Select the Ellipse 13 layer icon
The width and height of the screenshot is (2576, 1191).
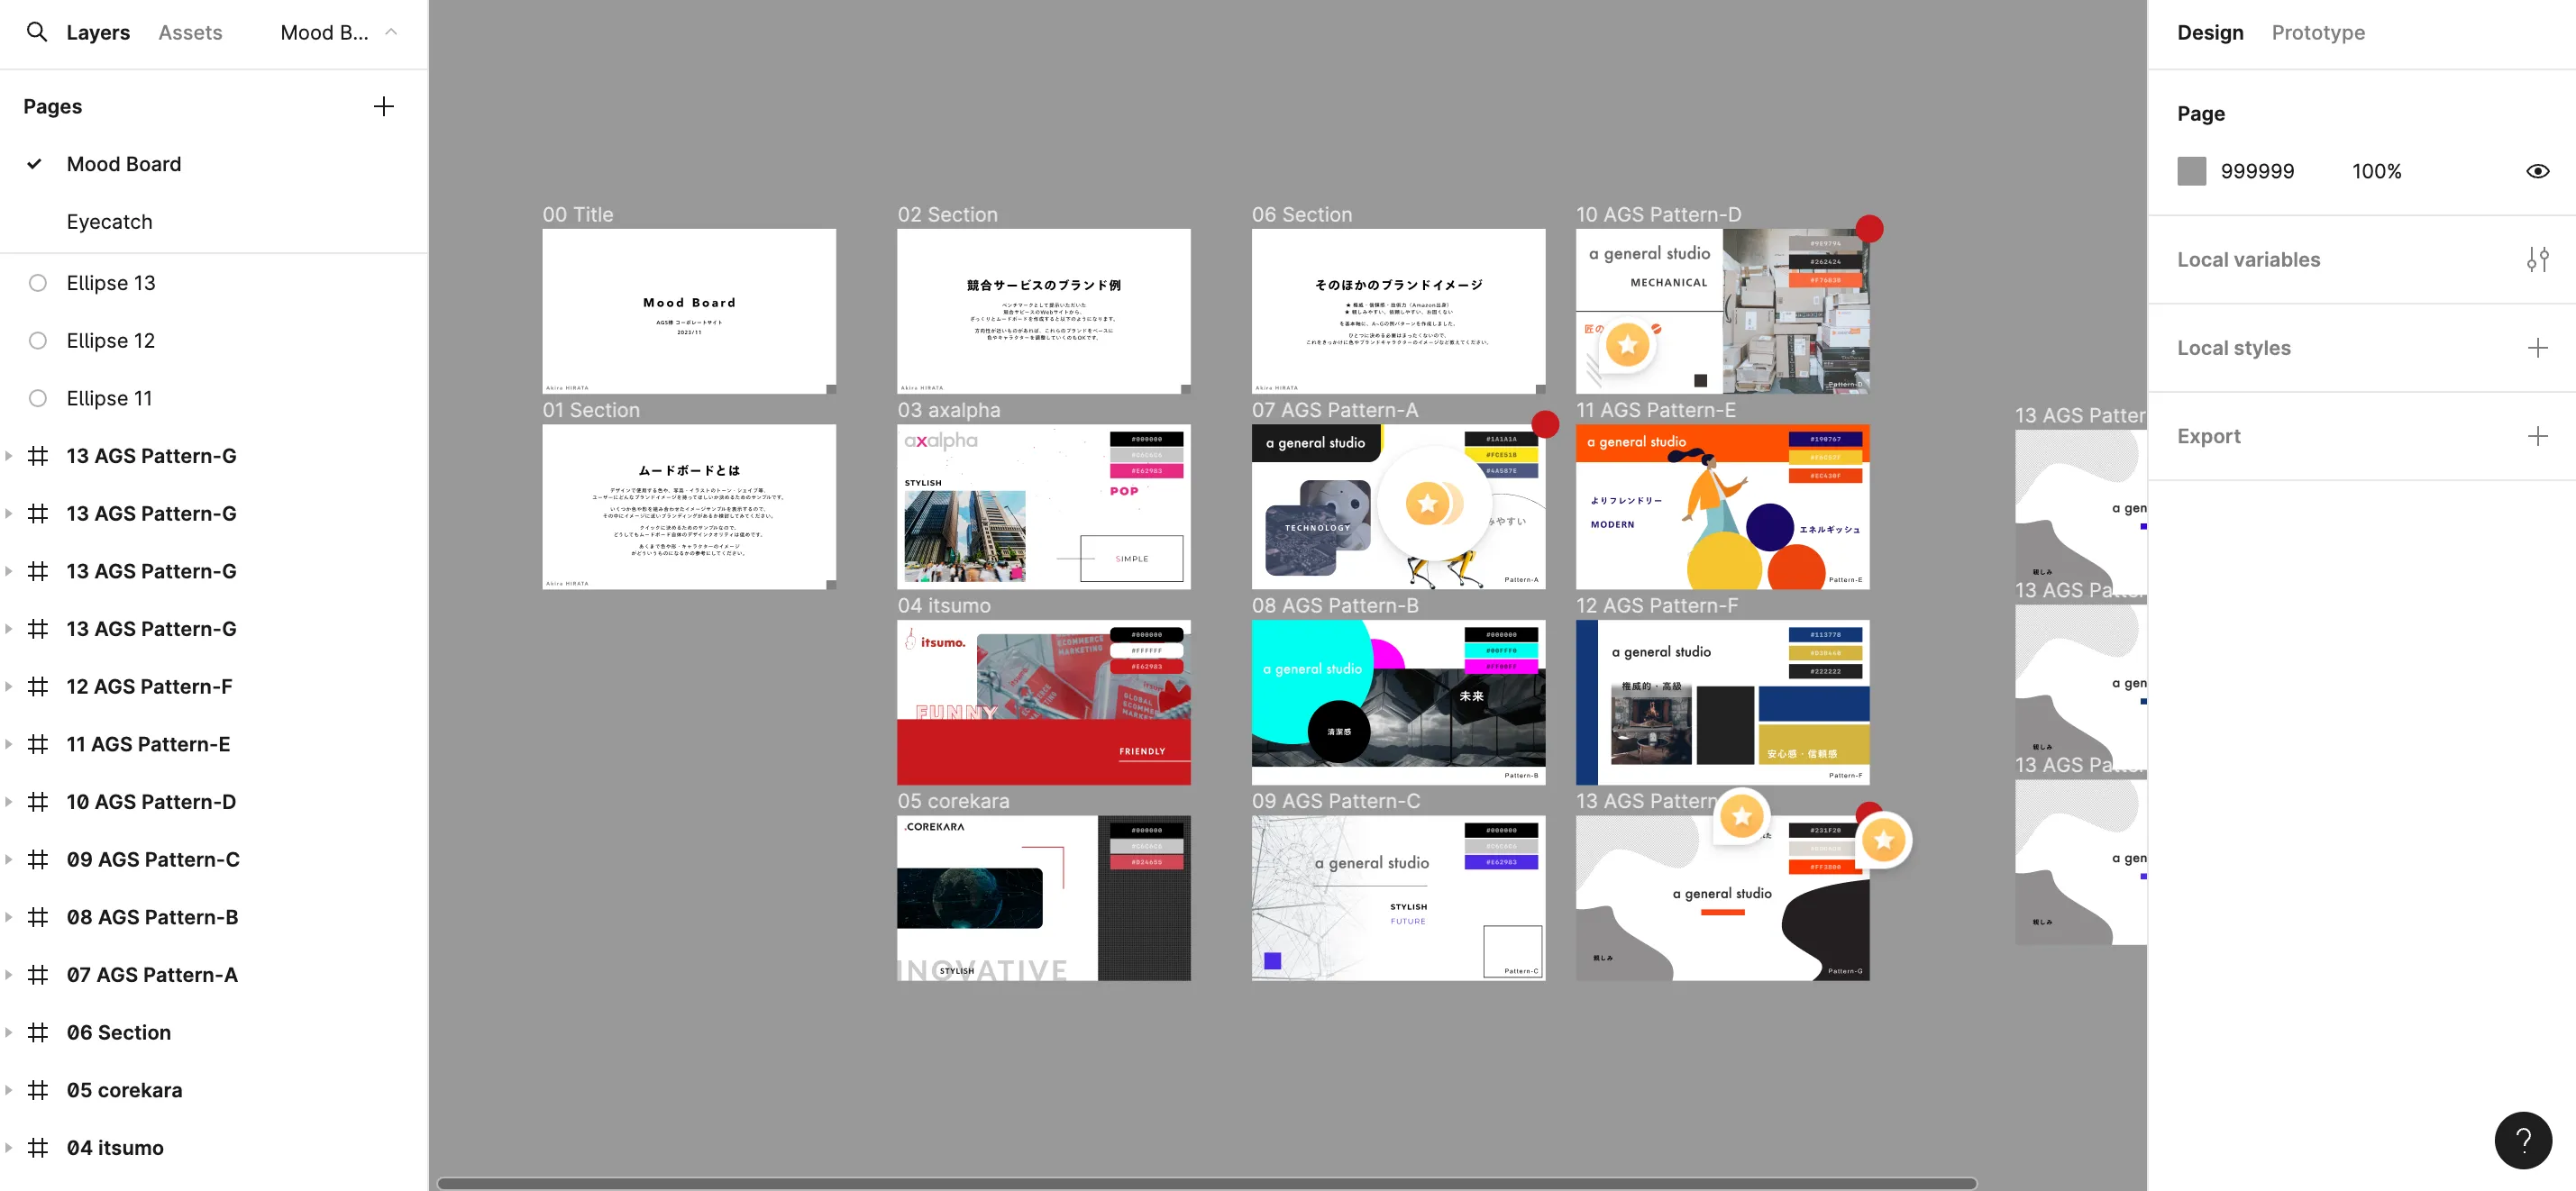click(38, 283)
